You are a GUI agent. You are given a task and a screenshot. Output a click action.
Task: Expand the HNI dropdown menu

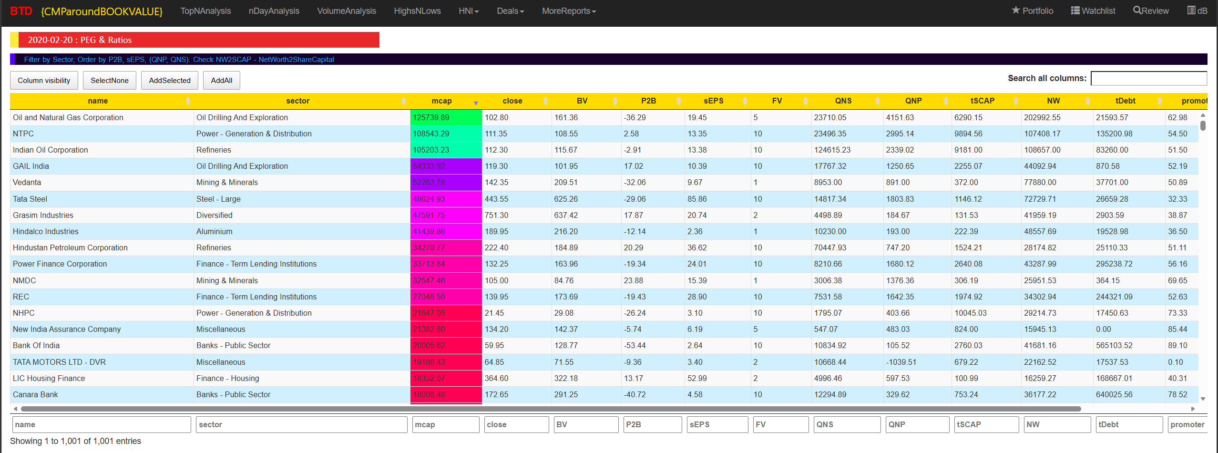[x=469, y=10]
